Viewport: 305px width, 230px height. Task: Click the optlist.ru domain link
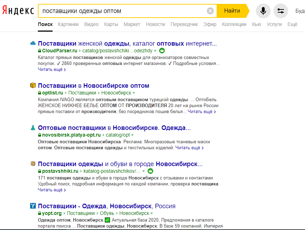[53, 93]
